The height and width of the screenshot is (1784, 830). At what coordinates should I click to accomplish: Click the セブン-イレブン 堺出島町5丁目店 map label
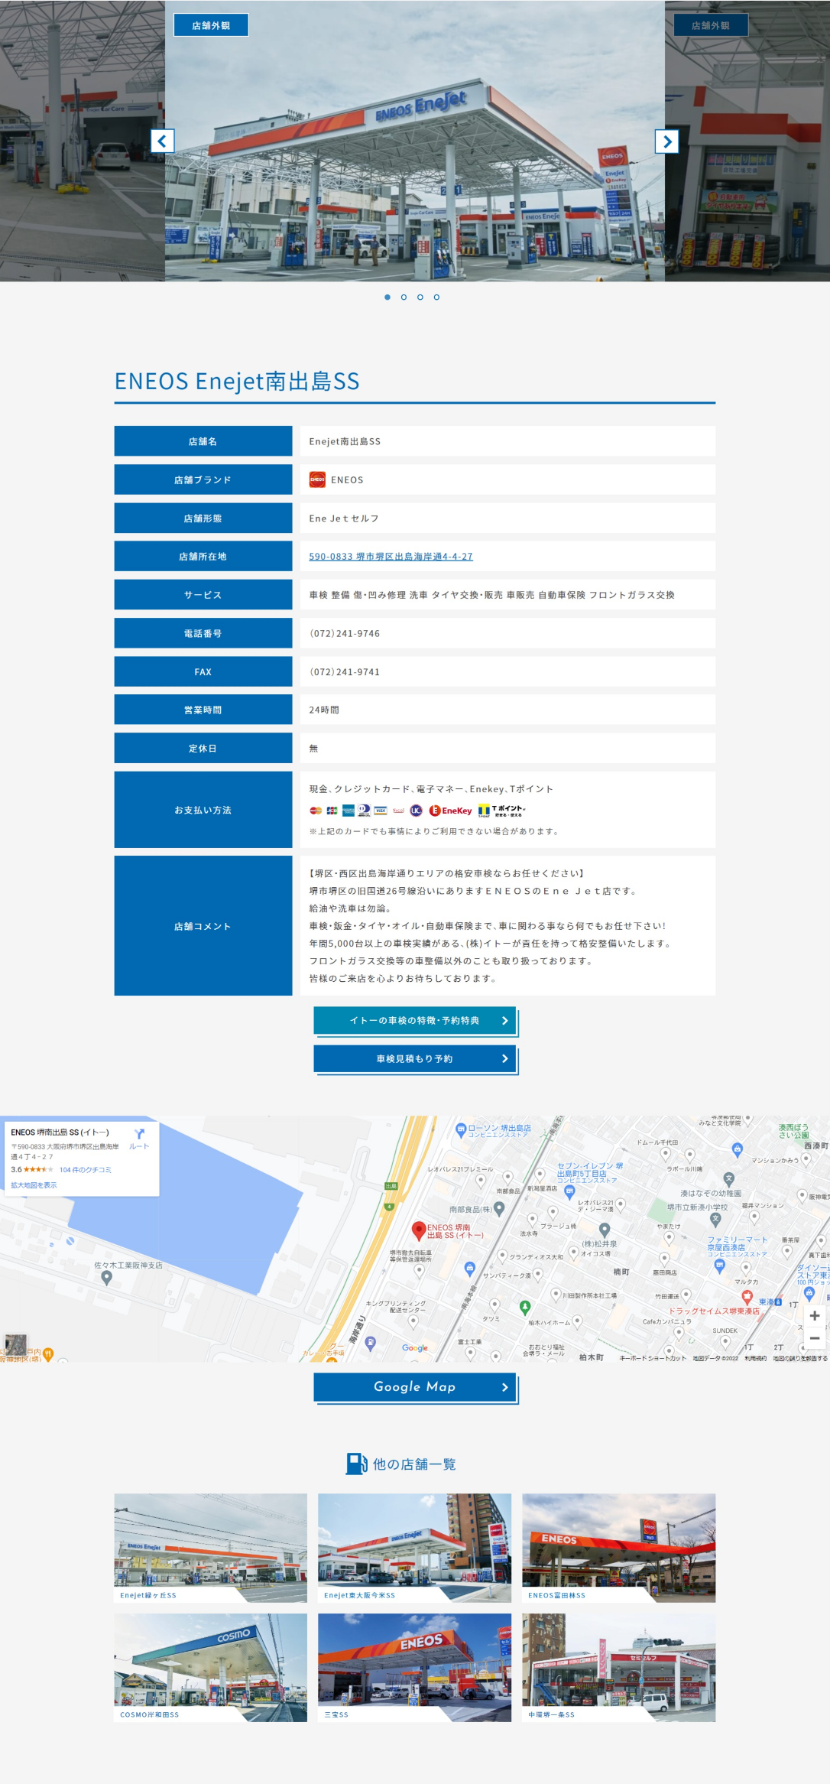point(588,1173)
